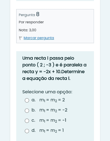Click answer text m₁ = m₂ = -2

53,110
